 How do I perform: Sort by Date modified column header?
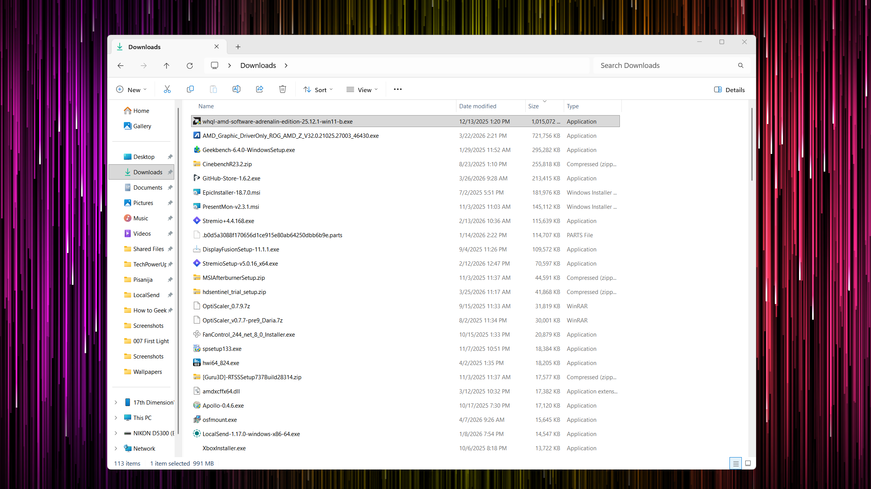coord(491,106)
